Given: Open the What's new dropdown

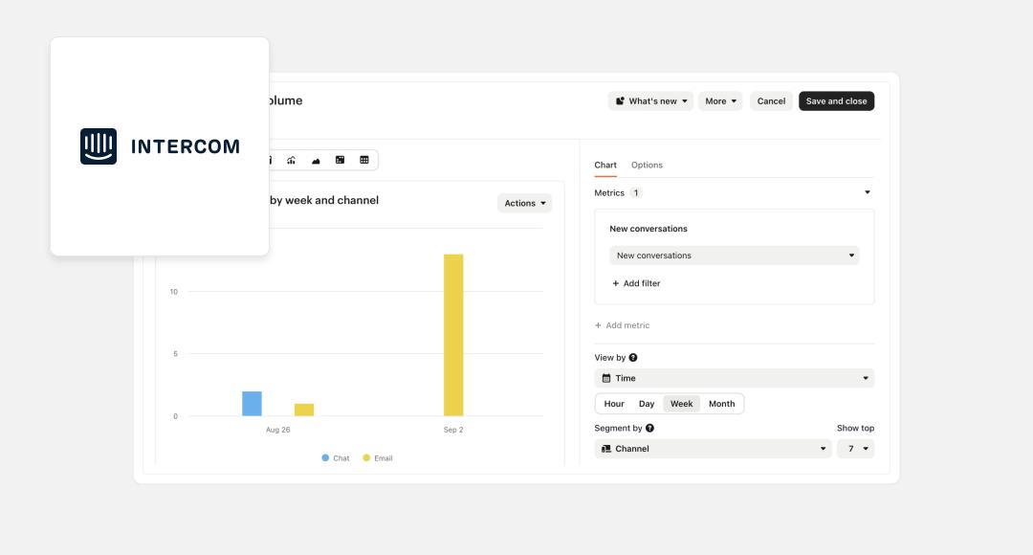Looking at the screenshot, I should point(650,100).
